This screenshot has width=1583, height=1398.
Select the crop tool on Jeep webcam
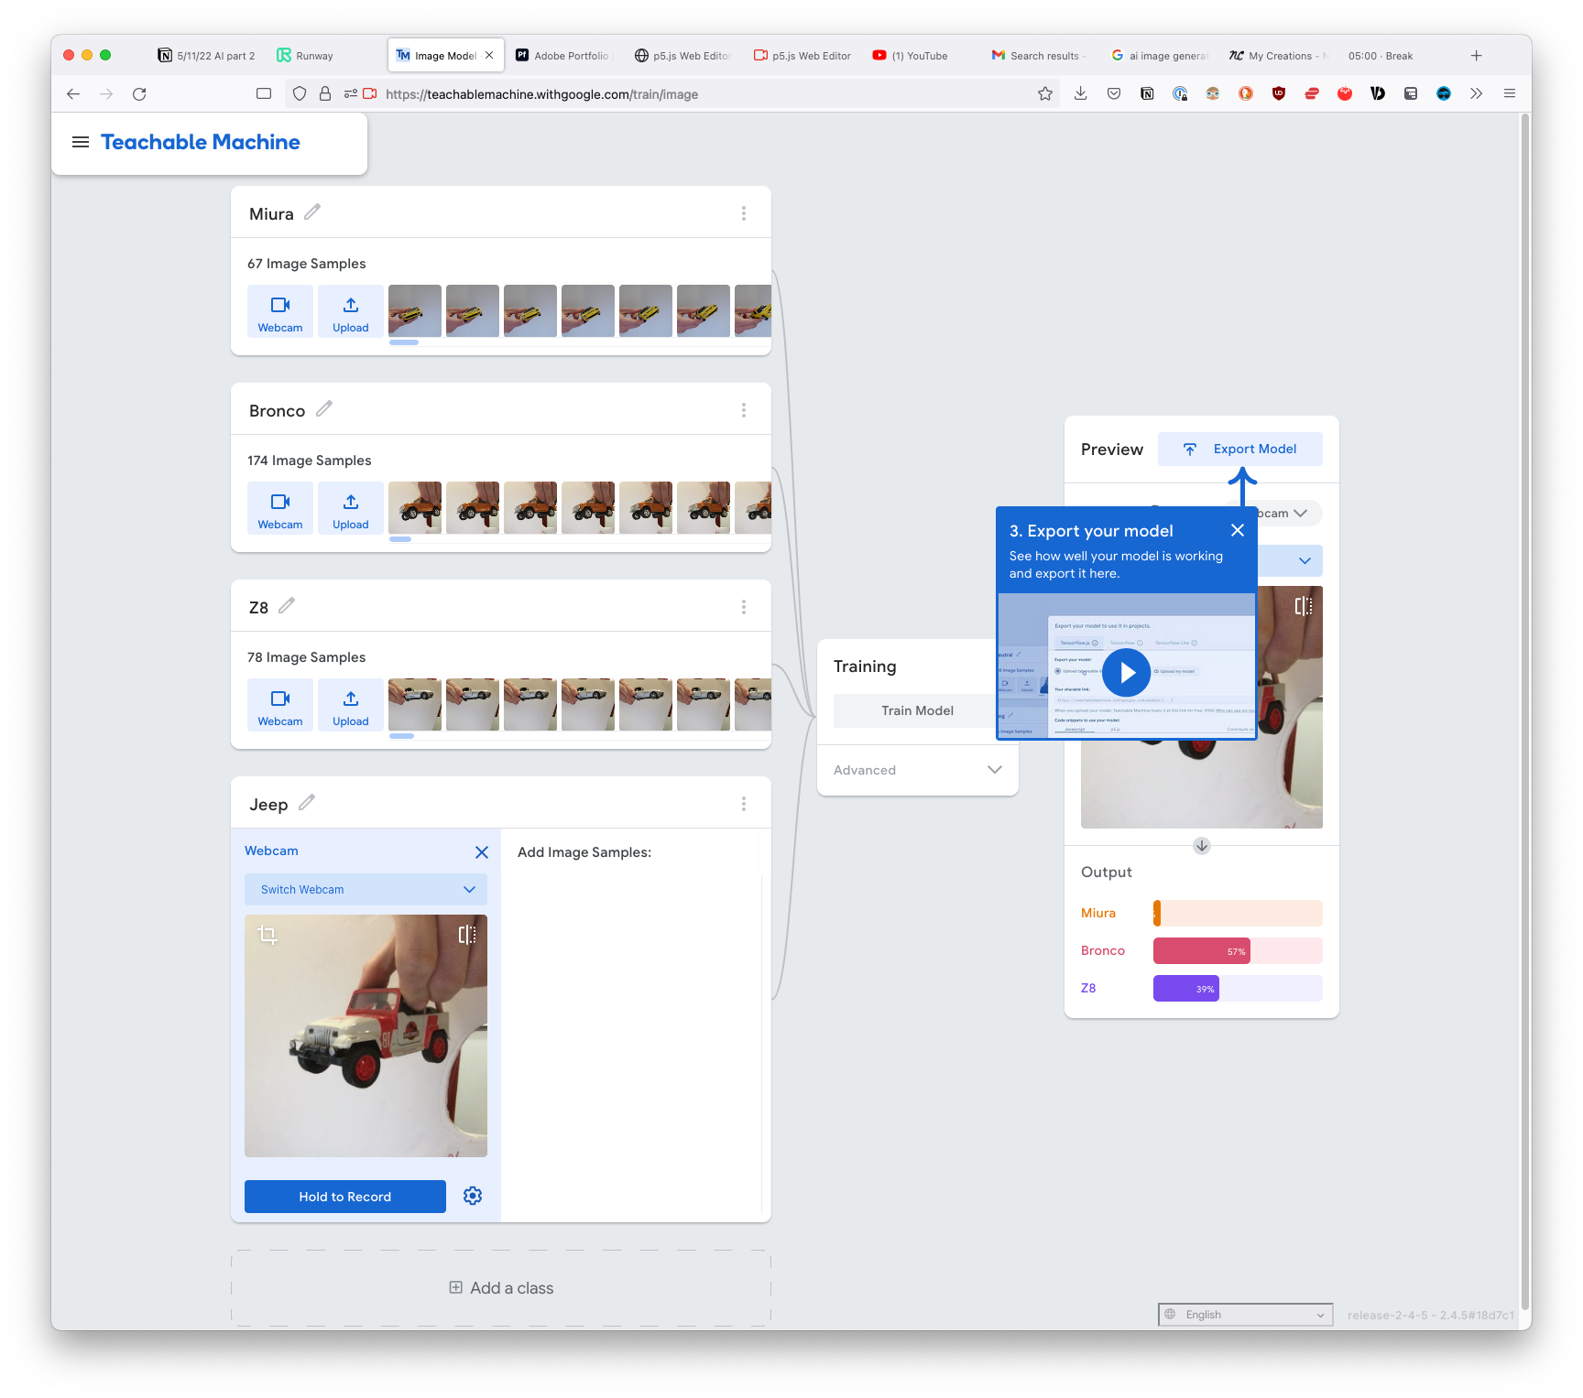point(267,935)
